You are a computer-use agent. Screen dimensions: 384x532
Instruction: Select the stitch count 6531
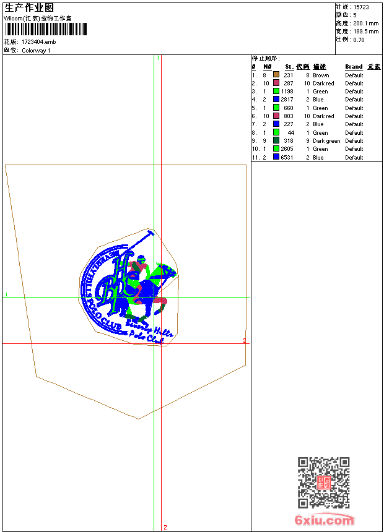[287, 157]
